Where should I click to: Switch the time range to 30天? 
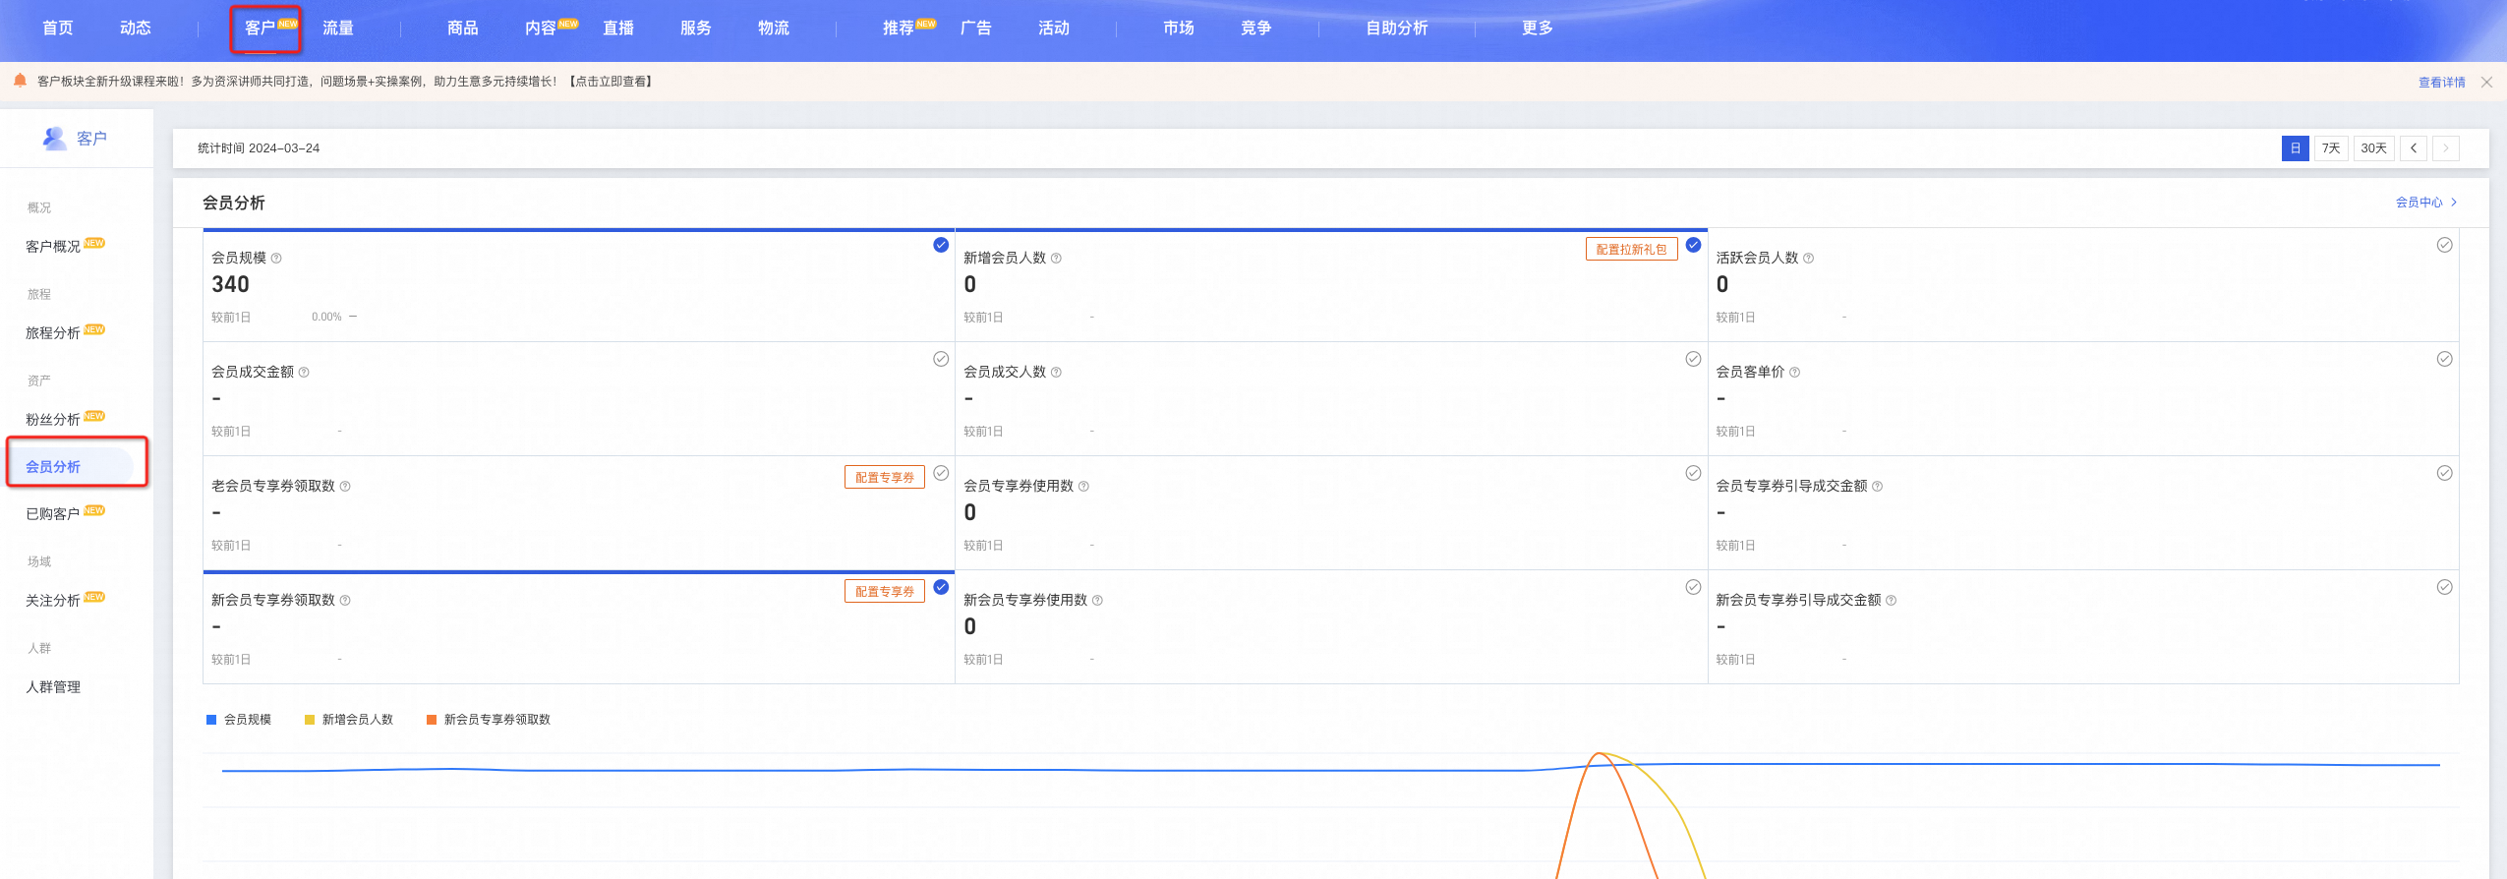(x=2374, y=148)
